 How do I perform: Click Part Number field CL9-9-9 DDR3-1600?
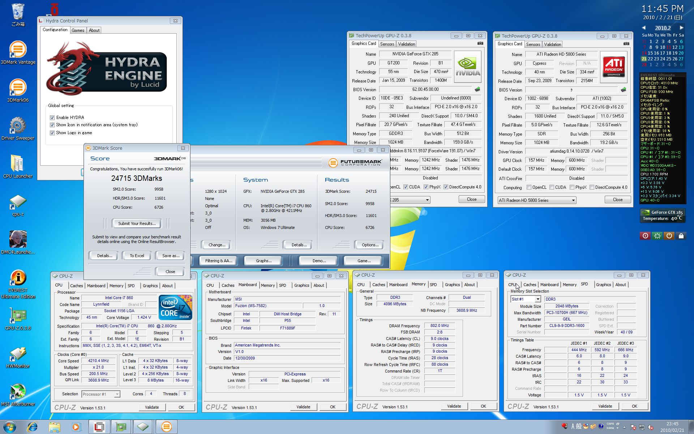566,326
